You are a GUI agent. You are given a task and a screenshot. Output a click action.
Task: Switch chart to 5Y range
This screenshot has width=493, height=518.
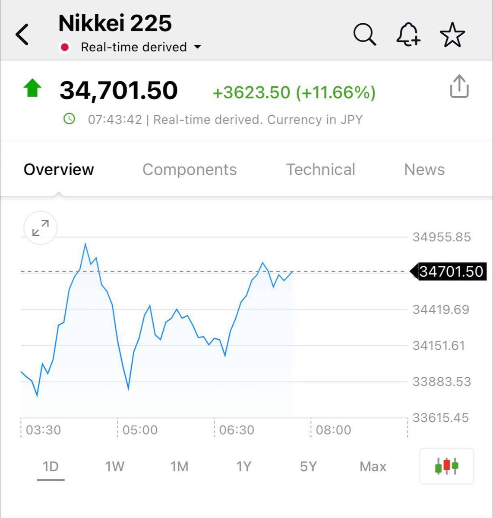point(308,466)
